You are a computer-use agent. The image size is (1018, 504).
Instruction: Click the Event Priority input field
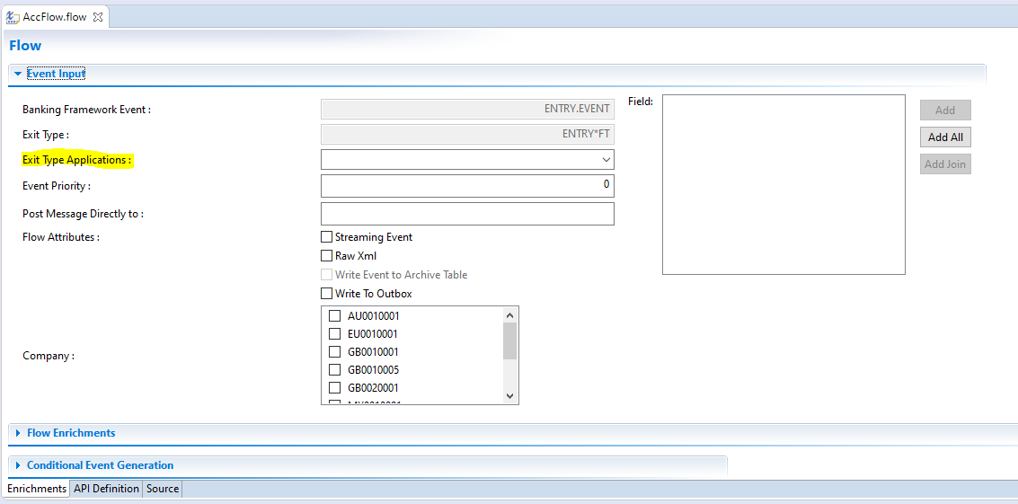pos(467,185)
